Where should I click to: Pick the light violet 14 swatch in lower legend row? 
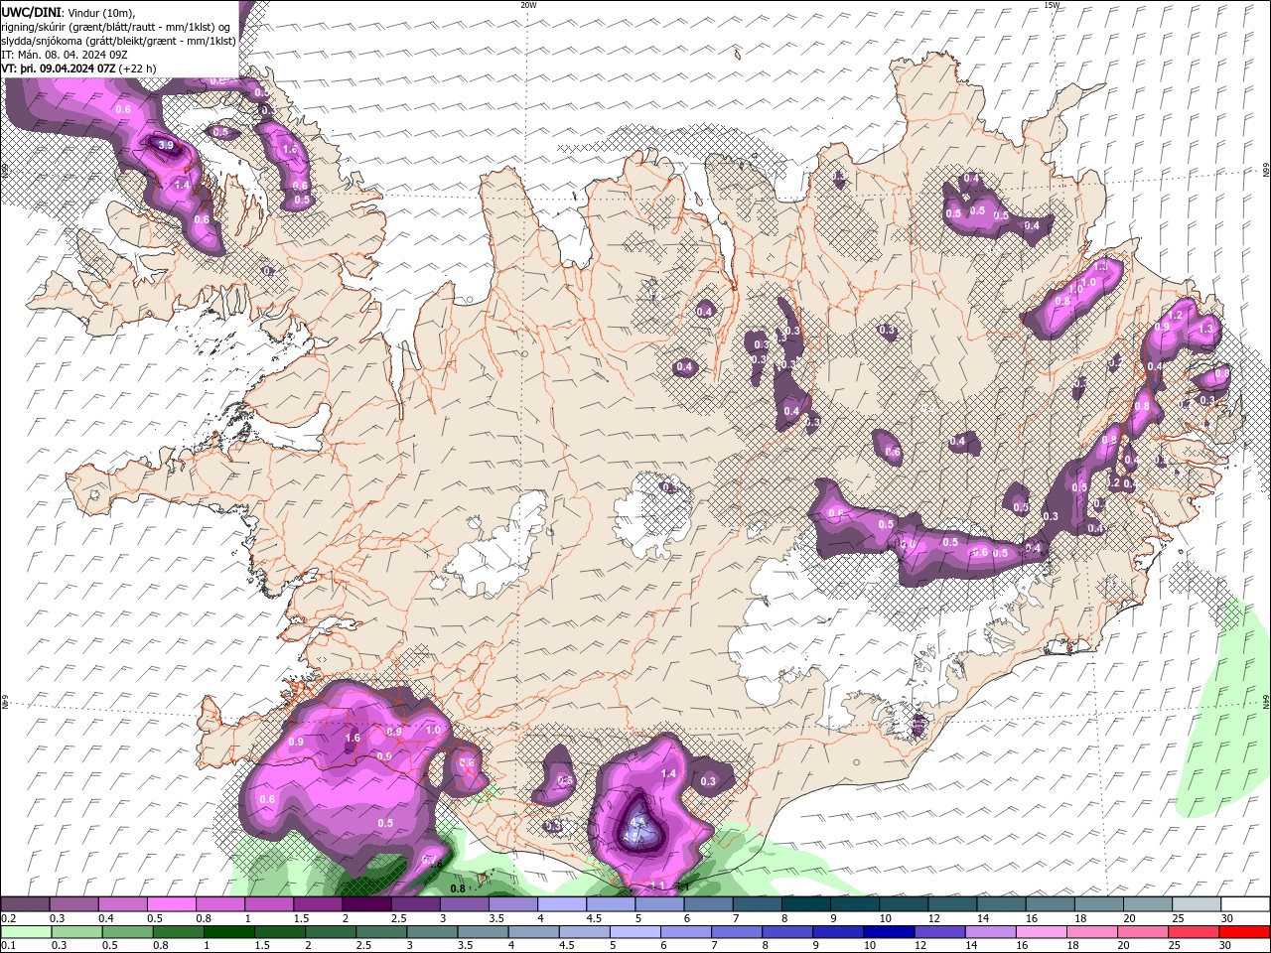[991, 932]
